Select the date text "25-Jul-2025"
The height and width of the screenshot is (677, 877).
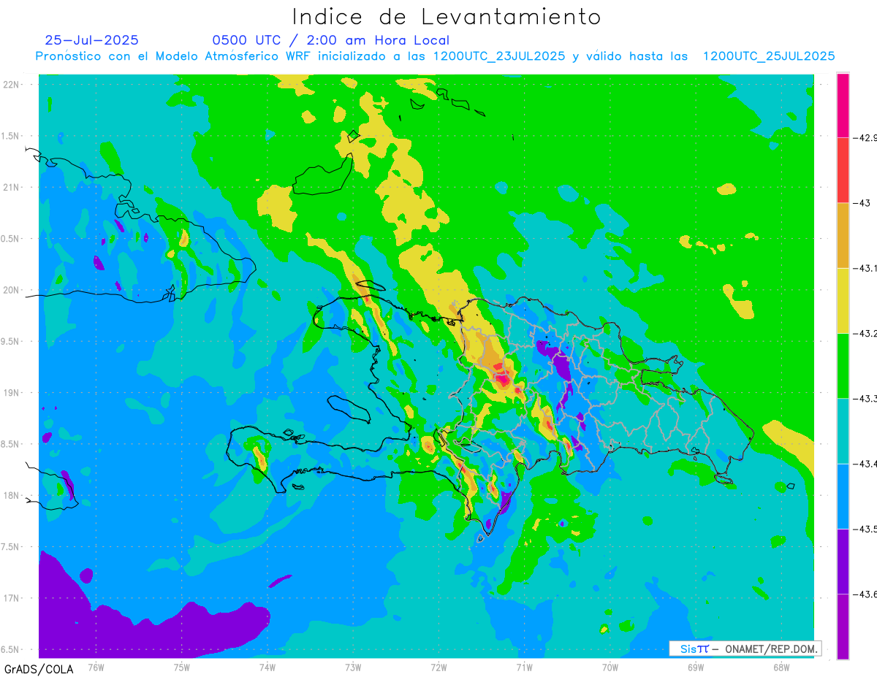point(91,40)
